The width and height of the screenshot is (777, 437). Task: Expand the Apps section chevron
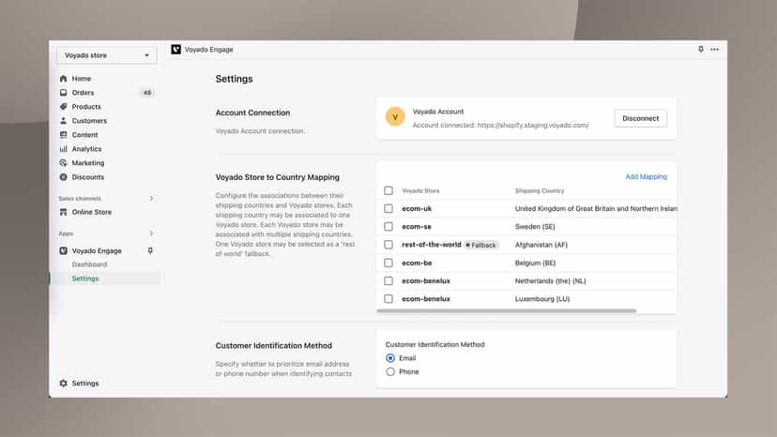(x=151, y=234)
